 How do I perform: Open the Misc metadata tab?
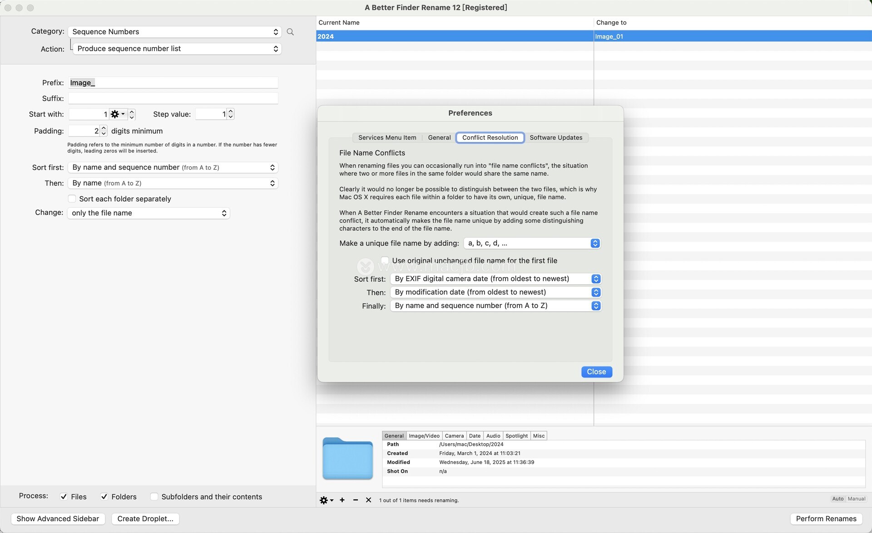[539, 436]
